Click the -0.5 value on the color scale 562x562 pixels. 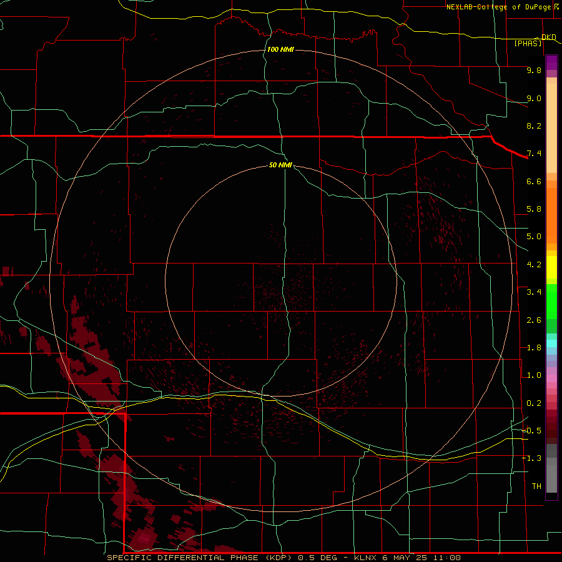coord(532,431)
